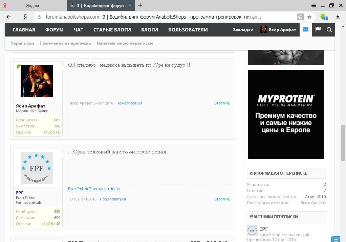346x242 pixels.
Task: Expand the Ясир Арафат account menu
Action: click(x=278, y=30)
